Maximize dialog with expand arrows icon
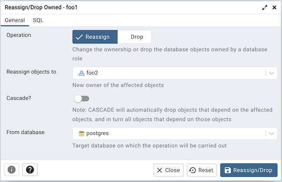Viewport: 282px width, 182px height. click(x=265, y=8)
